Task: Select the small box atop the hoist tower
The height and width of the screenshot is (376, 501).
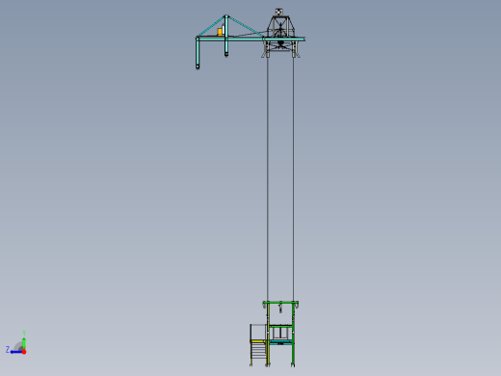Action: [279, 12]
